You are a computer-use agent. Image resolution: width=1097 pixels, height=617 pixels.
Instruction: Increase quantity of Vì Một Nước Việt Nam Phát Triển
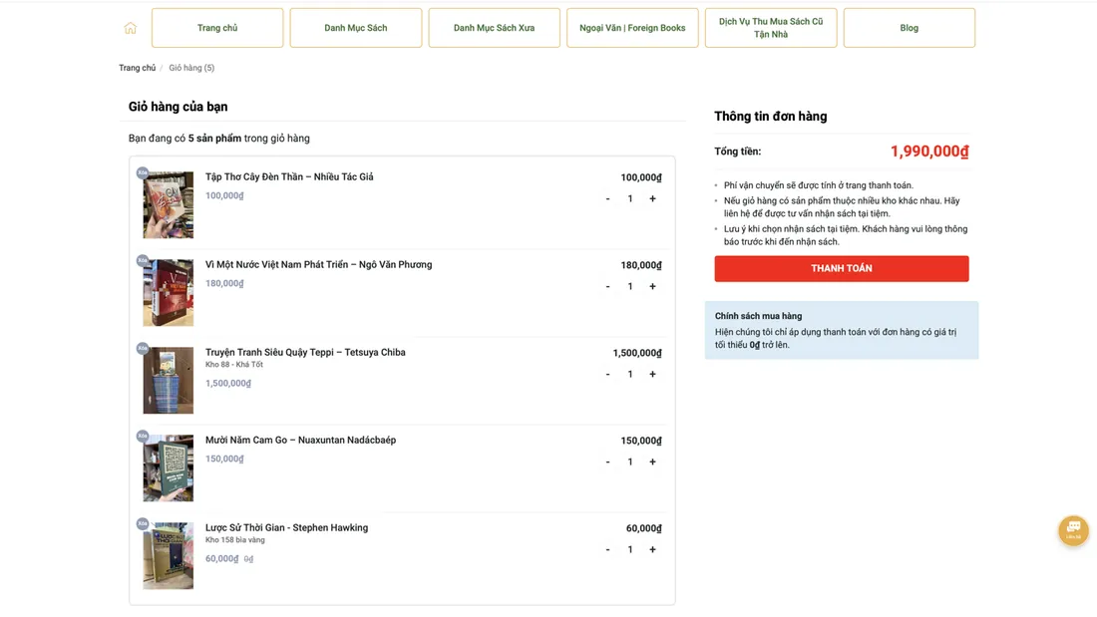pyautogui.click(x=652, y=286)
